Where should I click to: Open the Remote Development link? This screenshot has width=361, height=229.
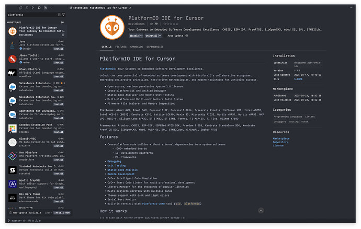[121, 174]
